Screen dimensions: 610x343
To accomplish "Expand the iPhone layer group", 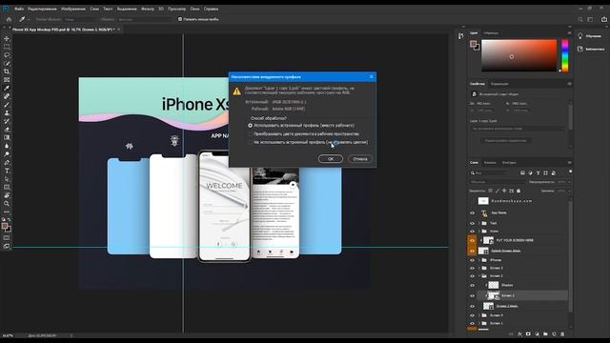I will click(x=479, y=260).
